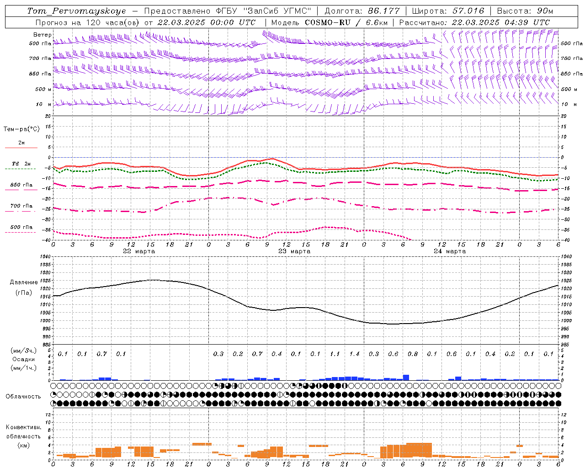Click the 'Давление' pressure panel label
Screen dimensions: 585x468
(x=24, y=282)
